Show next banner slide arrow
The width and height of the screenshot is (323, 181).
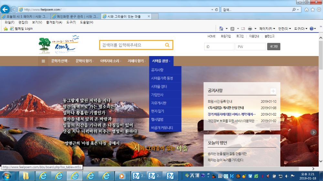click(x=313, y=132)
